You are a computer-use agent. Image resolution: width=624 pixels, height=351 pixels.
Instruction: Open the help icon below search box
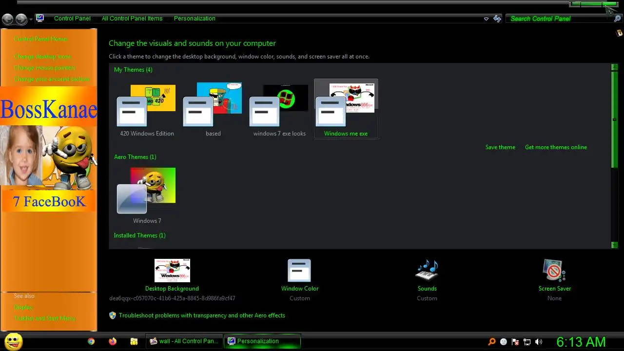coord(619,33)
